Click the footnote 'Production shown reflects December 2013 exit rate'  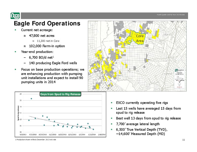click(x=36, y=140)
